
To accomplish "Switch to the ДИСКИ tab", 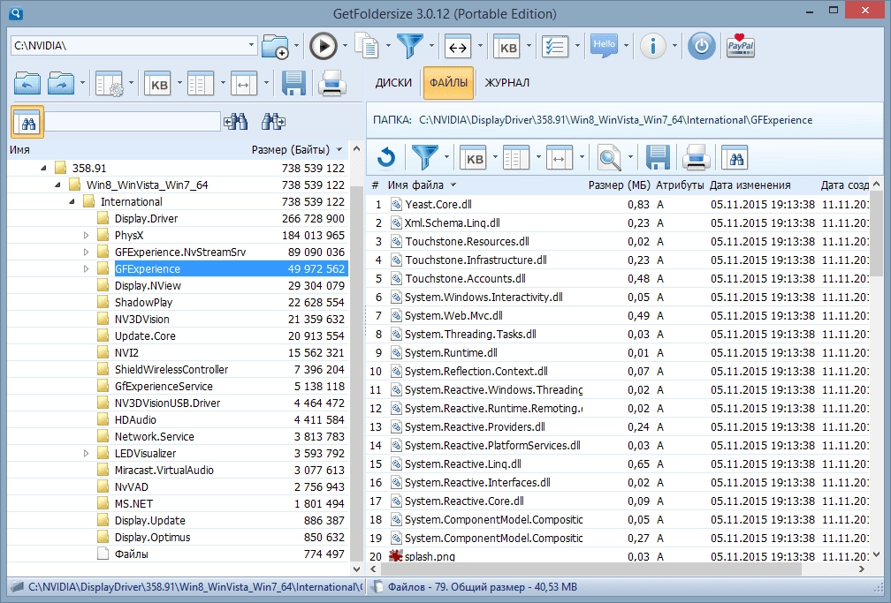I will point(393,83).
